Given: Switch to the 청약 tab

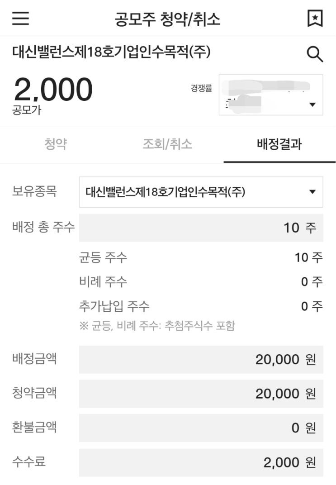Looking at the screenshot, I should [x=56, y=144].
